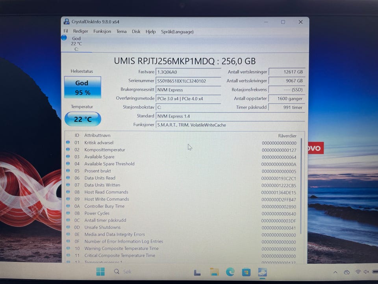Select the Power Cycles attribute row

pos(182,213)
